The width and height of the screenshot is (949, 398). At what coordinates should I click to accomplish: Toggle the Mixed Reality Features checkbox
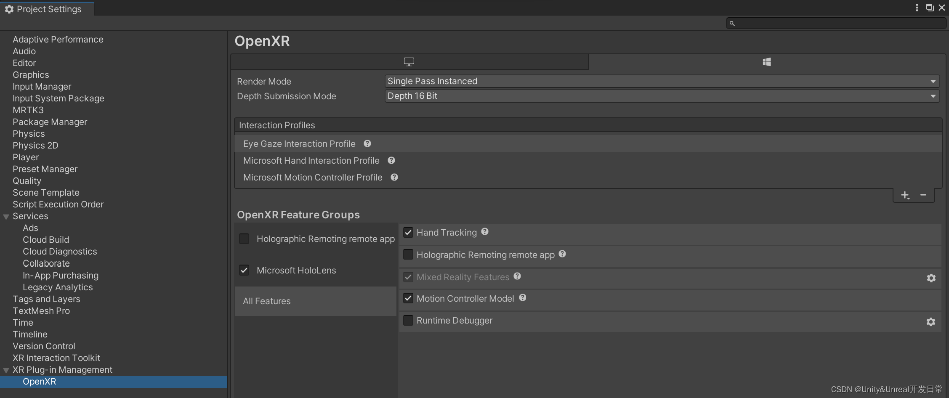click(408, 277)
